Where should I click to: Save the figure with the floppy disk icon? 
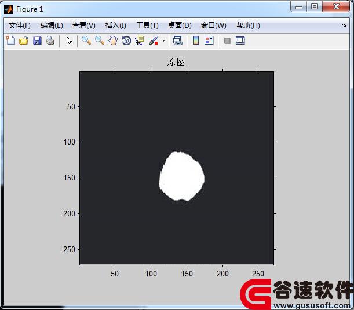pyautogui.click(x=37, y=41)
